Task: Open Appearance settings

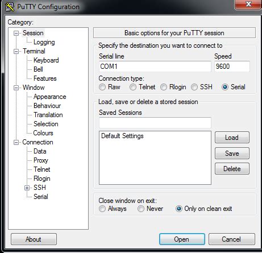Action: click(x=50, y=97)
